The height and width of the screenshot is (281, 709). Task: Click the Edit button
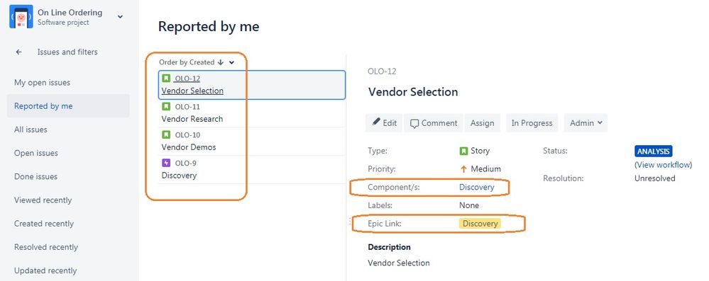pyautogui.click(x=384, y=122)
